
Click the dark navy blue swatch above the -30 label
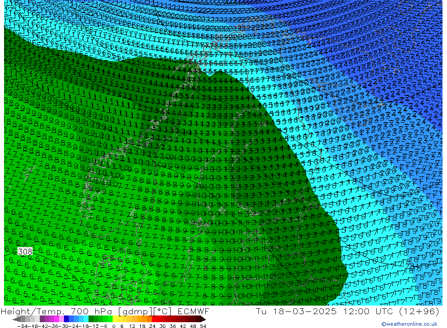click(67, 319)
